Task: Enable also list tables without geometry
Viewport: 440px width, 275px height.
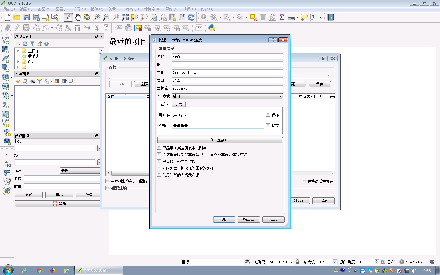Action: [159, 168]
